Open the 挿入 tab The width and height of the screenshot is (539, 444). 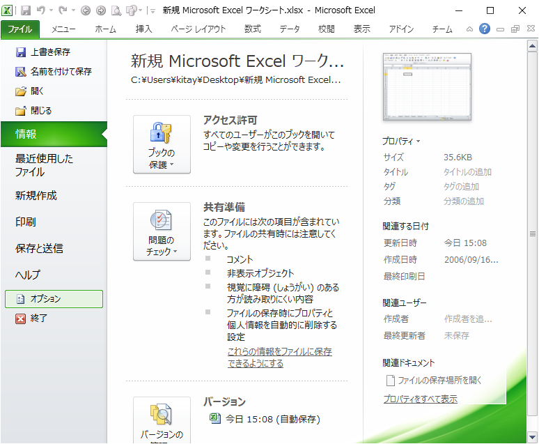(x=143, y=29)
